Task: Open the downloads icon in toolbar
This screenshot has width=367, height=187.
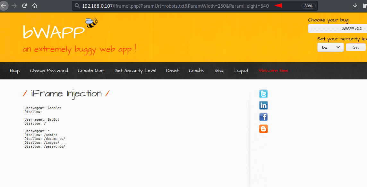Action: pos(355,5)
